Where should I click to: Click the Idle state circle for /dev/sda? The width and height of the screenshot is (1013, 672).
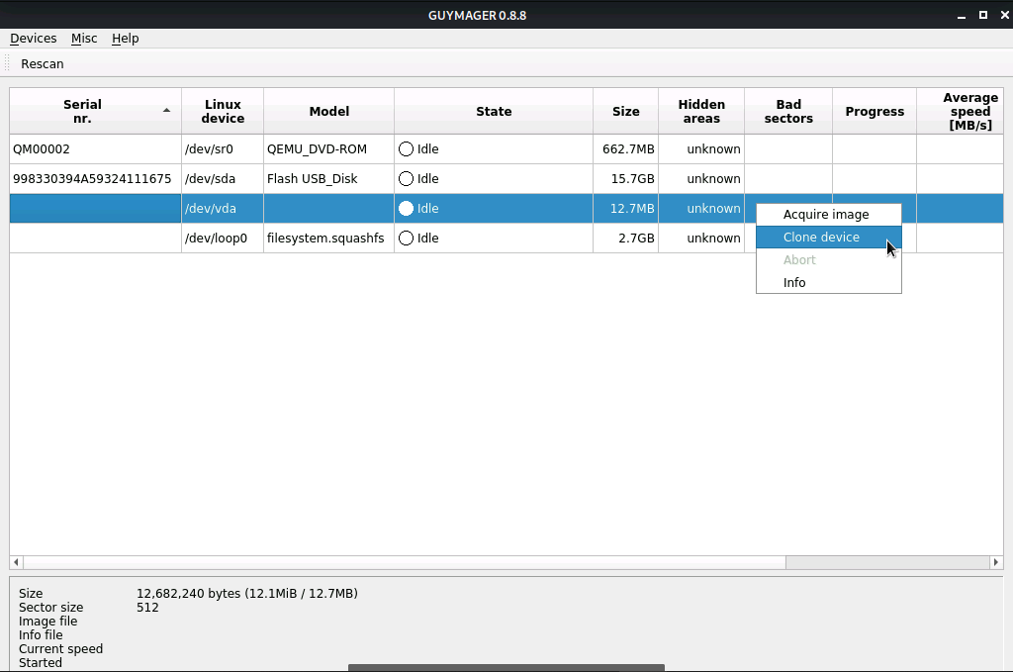pos(406,179)
